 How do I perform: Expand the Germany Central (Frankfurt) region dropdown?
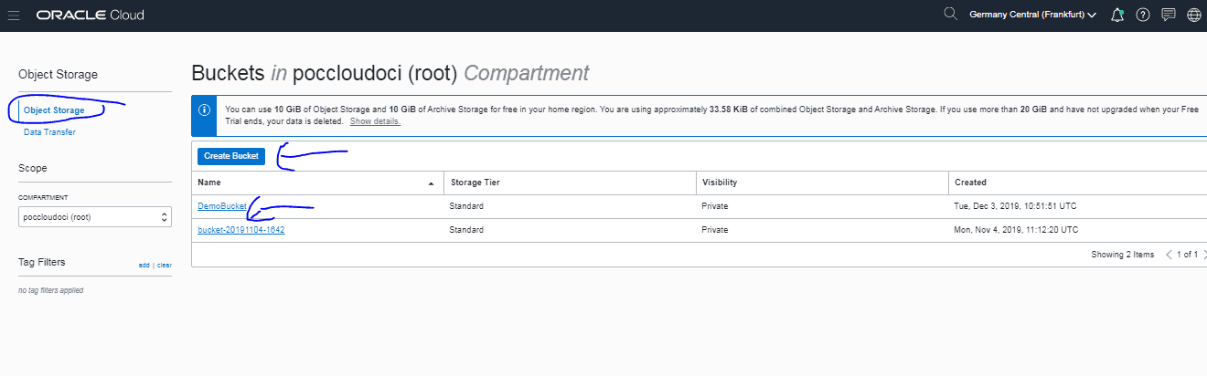pyautogui.click(x=1033, y=16)
